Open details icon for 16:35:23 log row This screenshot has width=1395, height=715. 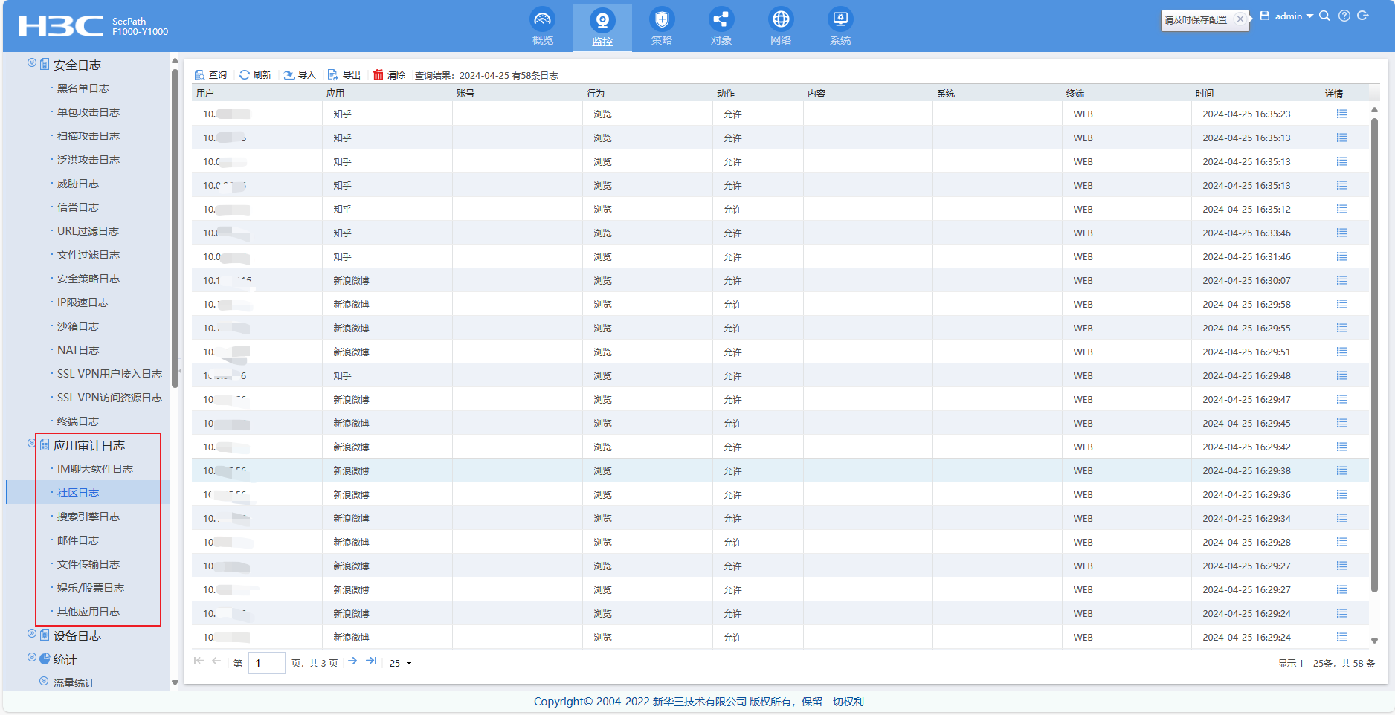coord(1342,114)
